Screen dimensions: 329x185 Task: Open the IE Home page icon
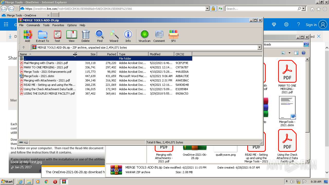312,9
